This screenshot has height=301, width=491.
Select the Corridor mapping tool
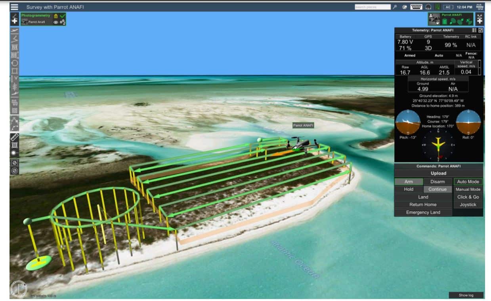point(15,102)
